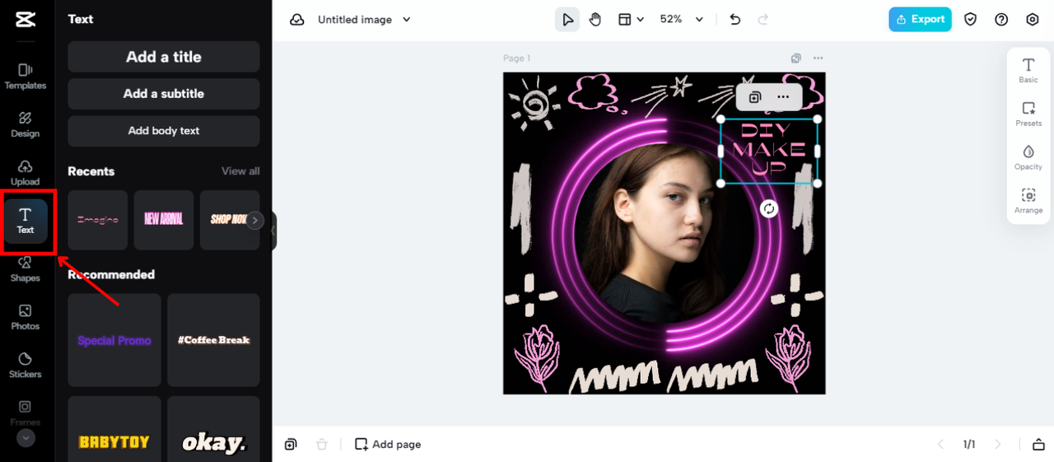Open the Shapes sidebar panel

click(x=26, y=268)
